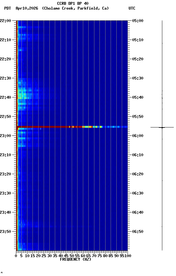The width and height of the screenshot is (176, 276).
Task: Click the '40' frequency axis tick label
Action: tap(61, 256)
